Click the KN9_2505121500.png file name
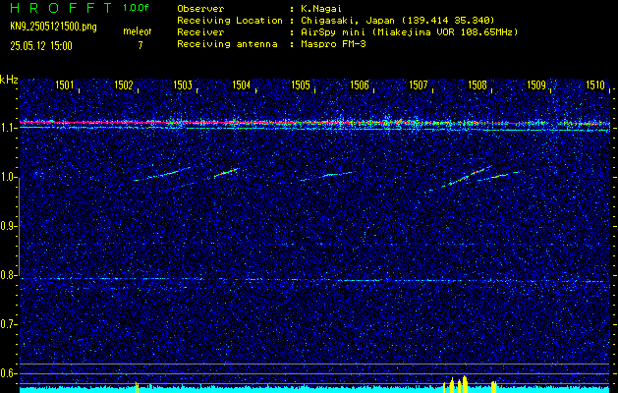Viewport: 618px width, 393px height. click(53, 27)
